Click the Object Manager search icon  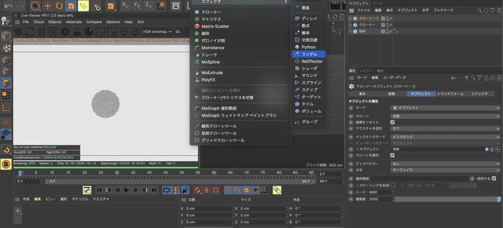480,11
